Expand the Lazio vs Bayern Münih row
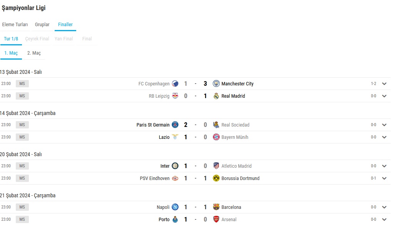 (x=384, y=137)
